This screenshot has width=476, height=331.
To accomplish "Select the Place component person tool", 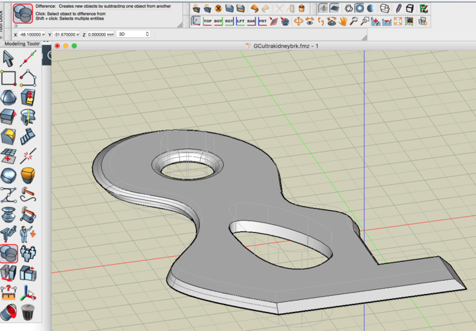I will click(x=28, y=234).
